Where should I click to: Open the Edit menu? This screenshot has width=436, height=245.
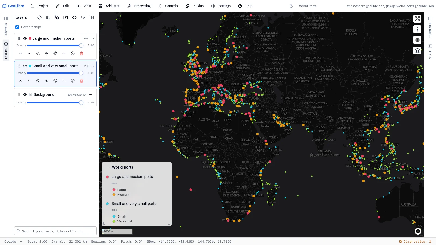62,6
